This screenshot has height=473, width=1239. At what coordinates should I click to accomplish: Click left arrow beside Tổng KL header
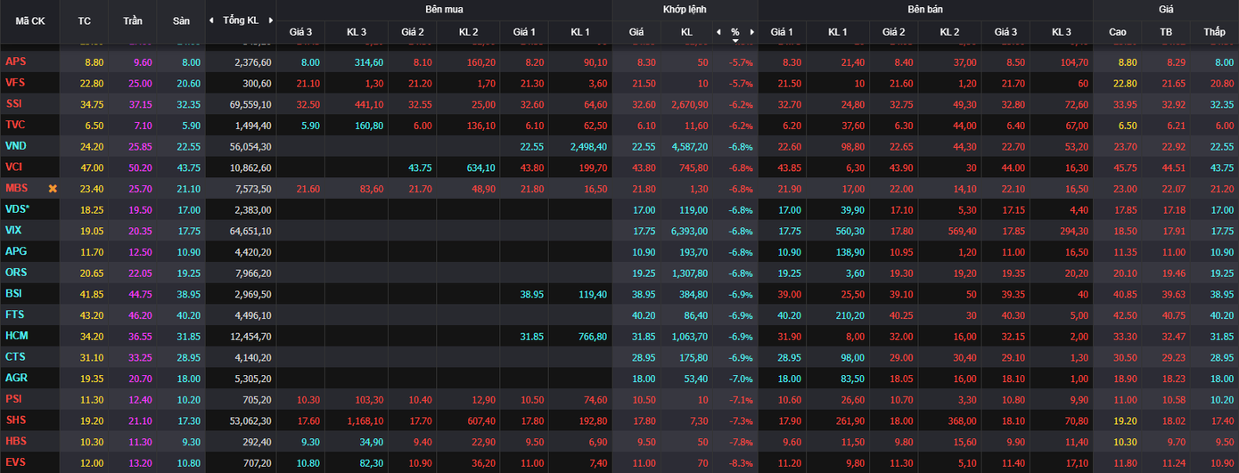click(211, 20)
